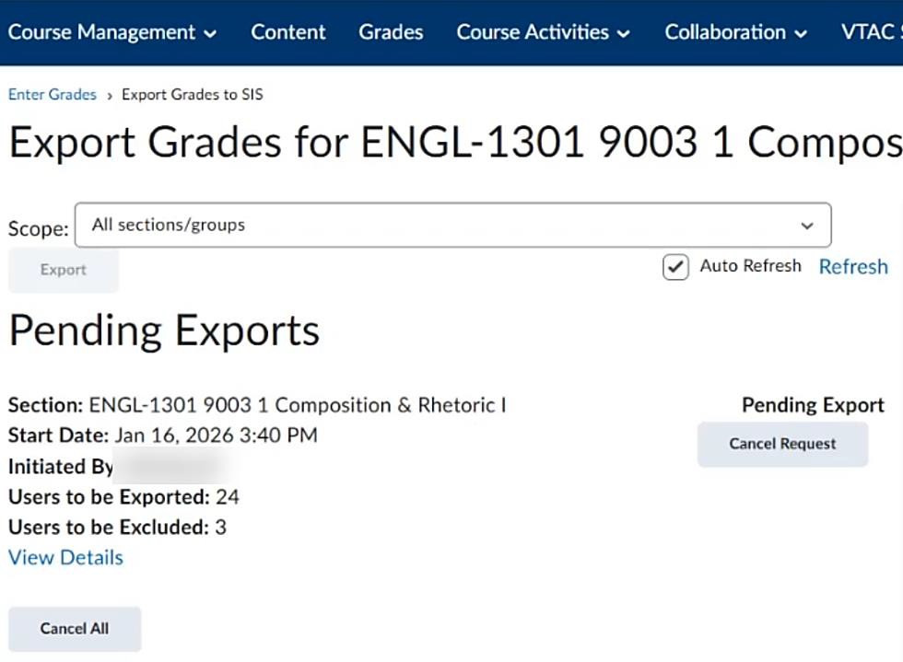Open the Course Management dropdown menu
The height and width of the screenshot is (662, 903).
pos(104,32)
